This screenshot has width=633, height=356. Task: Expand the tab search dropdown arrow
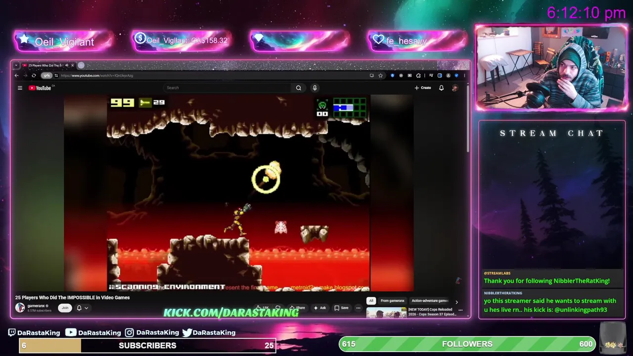[x=16, y=65]
